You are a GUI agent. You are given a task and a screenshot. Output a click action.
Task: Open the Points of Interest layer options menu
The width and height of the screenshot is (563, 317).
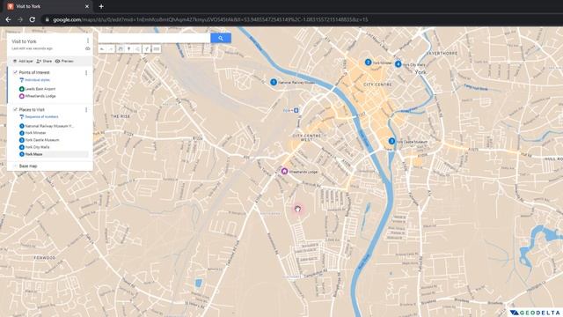point(86,72)
